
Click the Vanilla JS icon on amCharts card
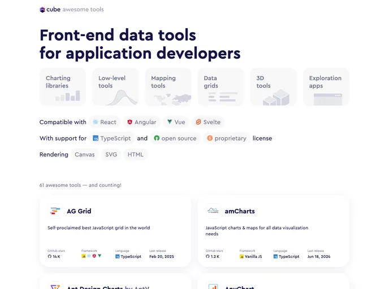point(241,257)
